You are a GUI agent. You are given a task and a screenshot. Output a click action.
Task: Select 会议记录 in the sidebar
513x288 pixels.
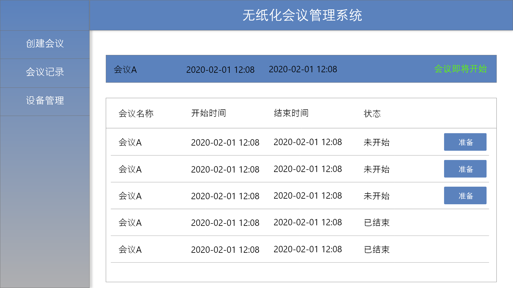tap(45, 72)
